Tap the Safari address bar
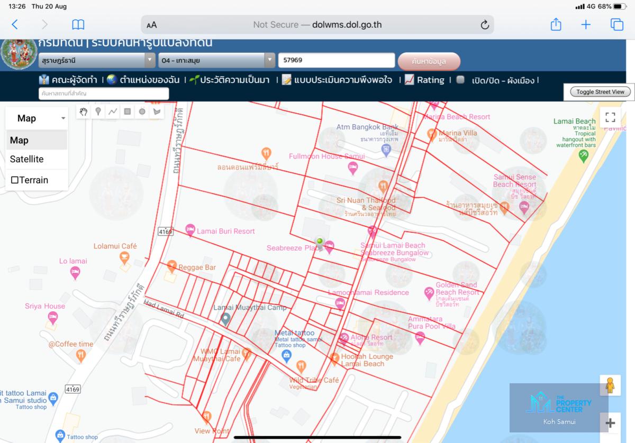Screen dimensions: 635x443 pyautogui.click(x=317, y=25)
